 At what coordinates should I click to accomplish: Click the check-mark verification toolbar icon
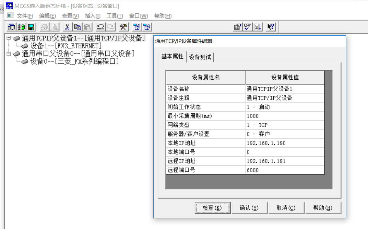(x=247, y=27)
